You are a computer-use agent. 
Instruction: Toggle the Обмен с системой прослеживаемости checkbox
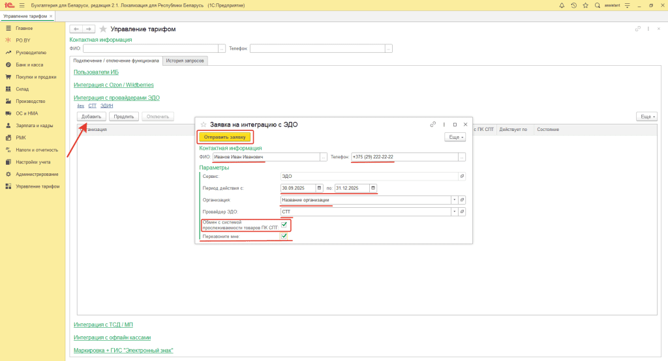click(284, 225)
